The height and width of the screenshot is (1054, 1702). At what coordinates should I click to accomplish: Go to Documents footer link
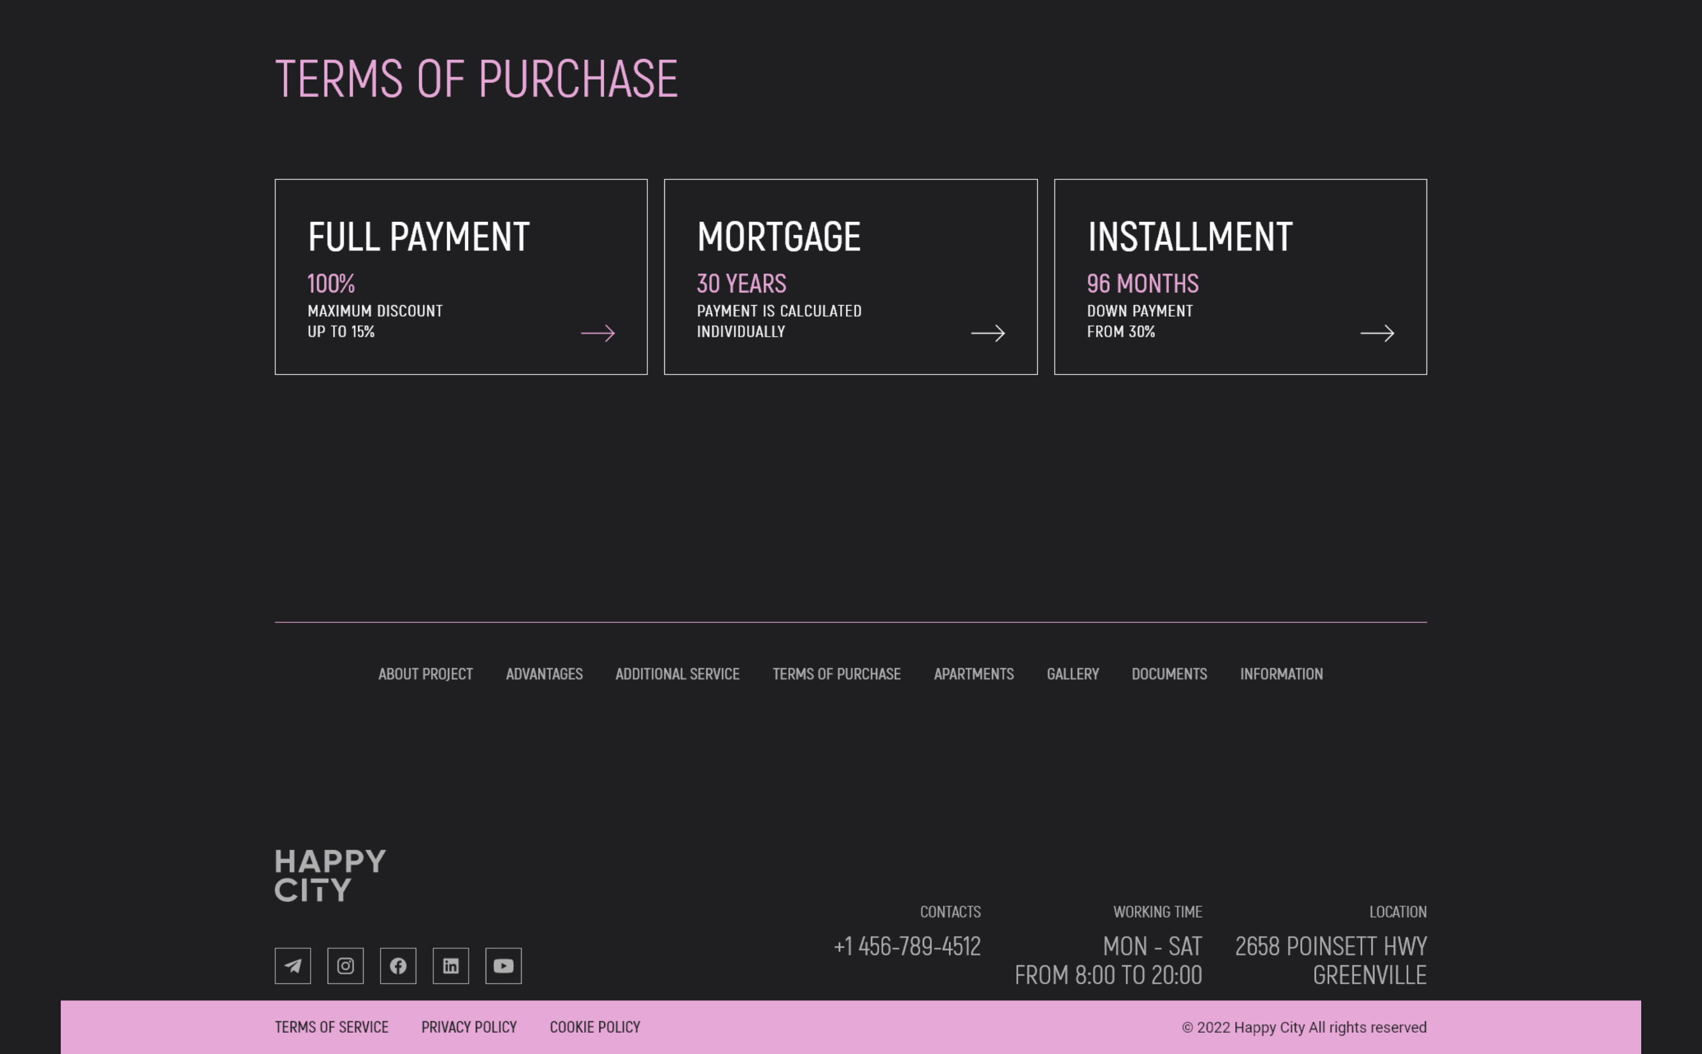point(1169,674)
